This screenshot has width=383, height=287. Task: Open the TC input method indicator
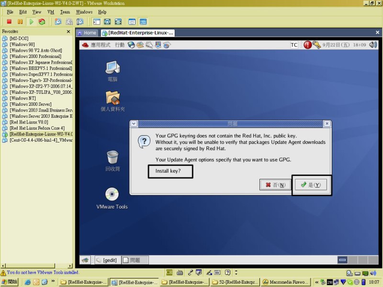pos(294,45)
